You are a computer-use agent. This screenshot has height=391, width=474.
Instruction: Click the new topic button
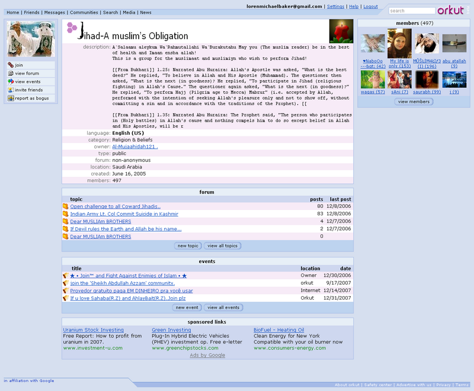tap(188, 246)
